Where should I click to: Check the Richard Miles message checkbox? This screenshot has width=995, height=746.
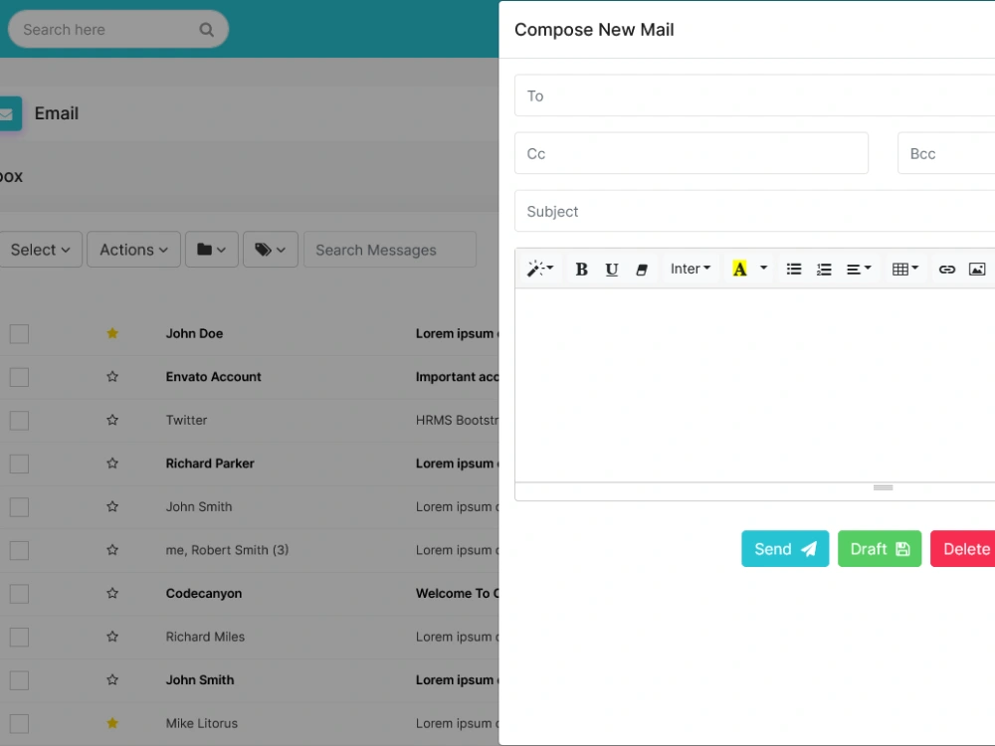[19, 637]
